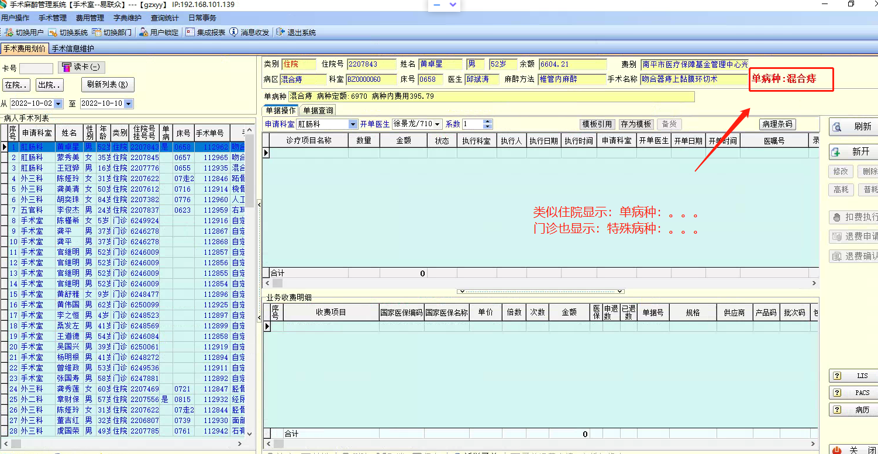Screen dimensions: 878x454
Task: Select patient row 陈槿希 in list
Action: (x=123, y=221)
